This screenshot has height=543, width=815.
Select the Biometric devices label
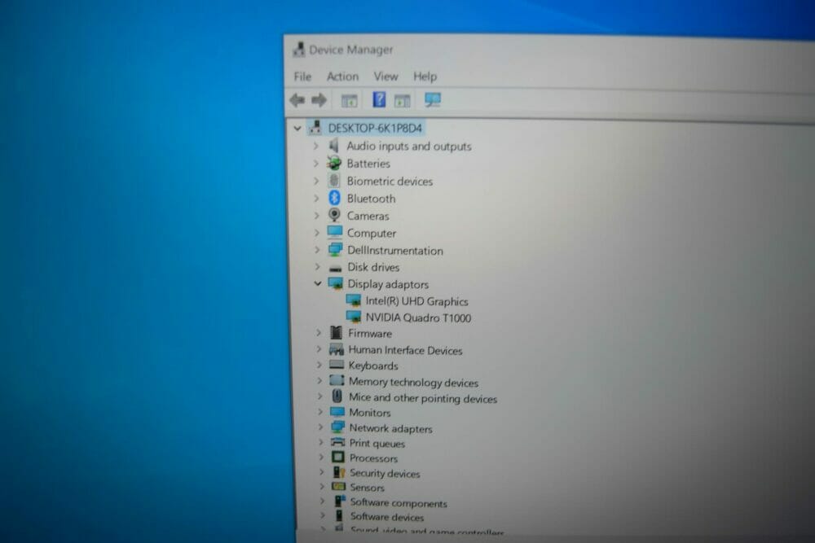pos(390,182)
